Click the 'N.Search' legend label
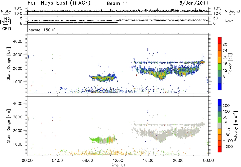241x167 pixels. (233, 11)
